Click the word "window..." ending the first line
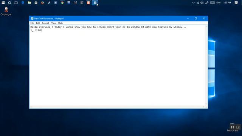This screenshot has width=242, height=136. (x=180, y=27)
